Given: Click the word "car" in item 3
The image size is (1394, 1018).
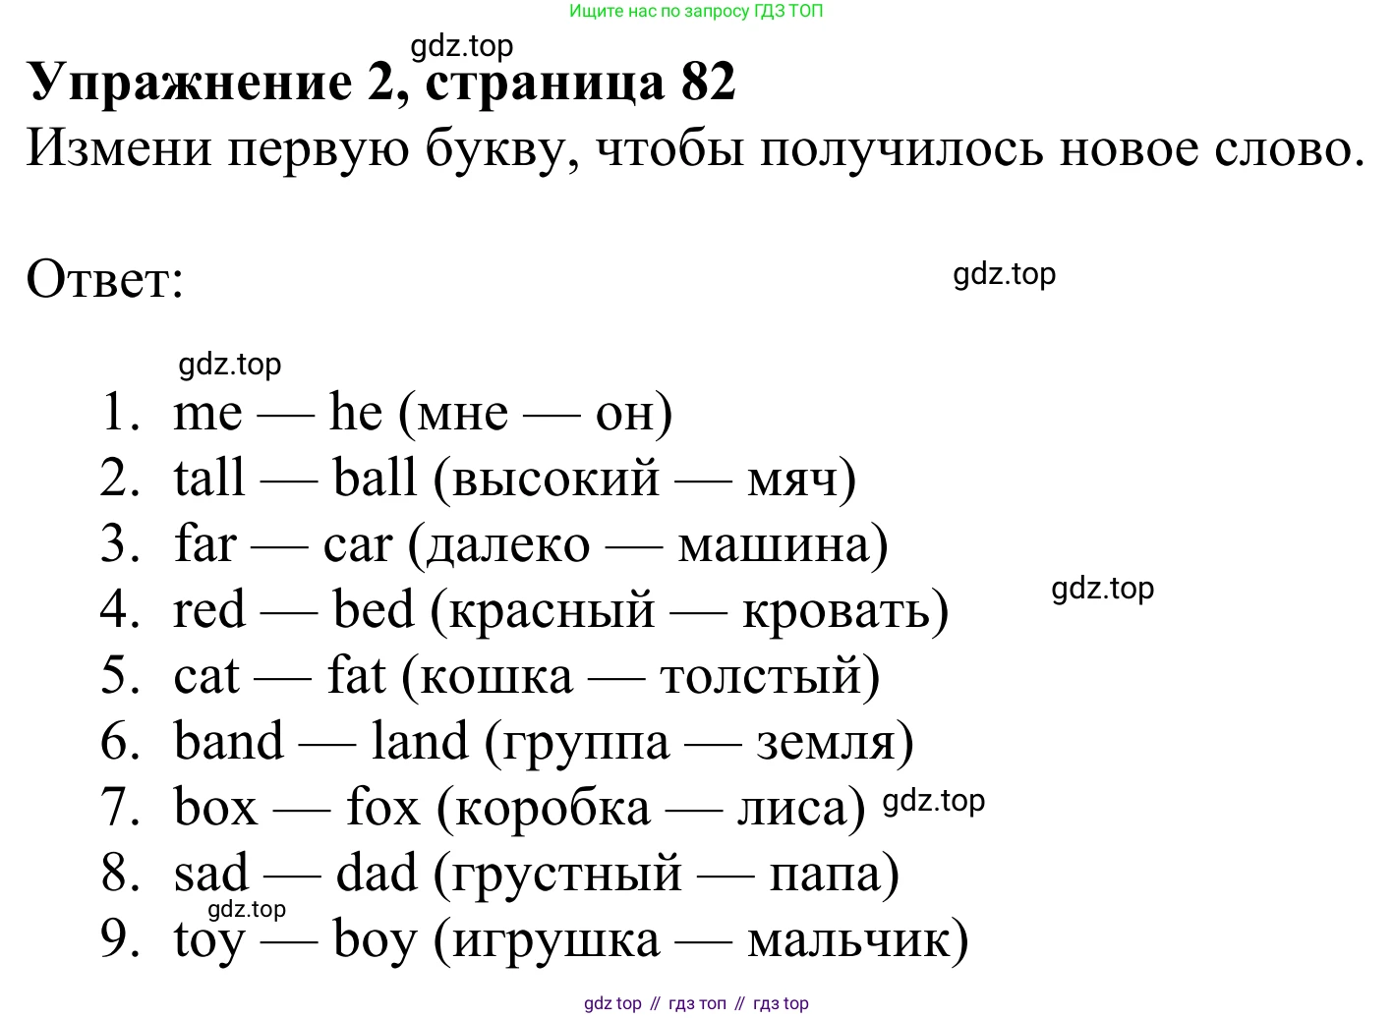Looking at the screenshot, I should click(358, 544).
